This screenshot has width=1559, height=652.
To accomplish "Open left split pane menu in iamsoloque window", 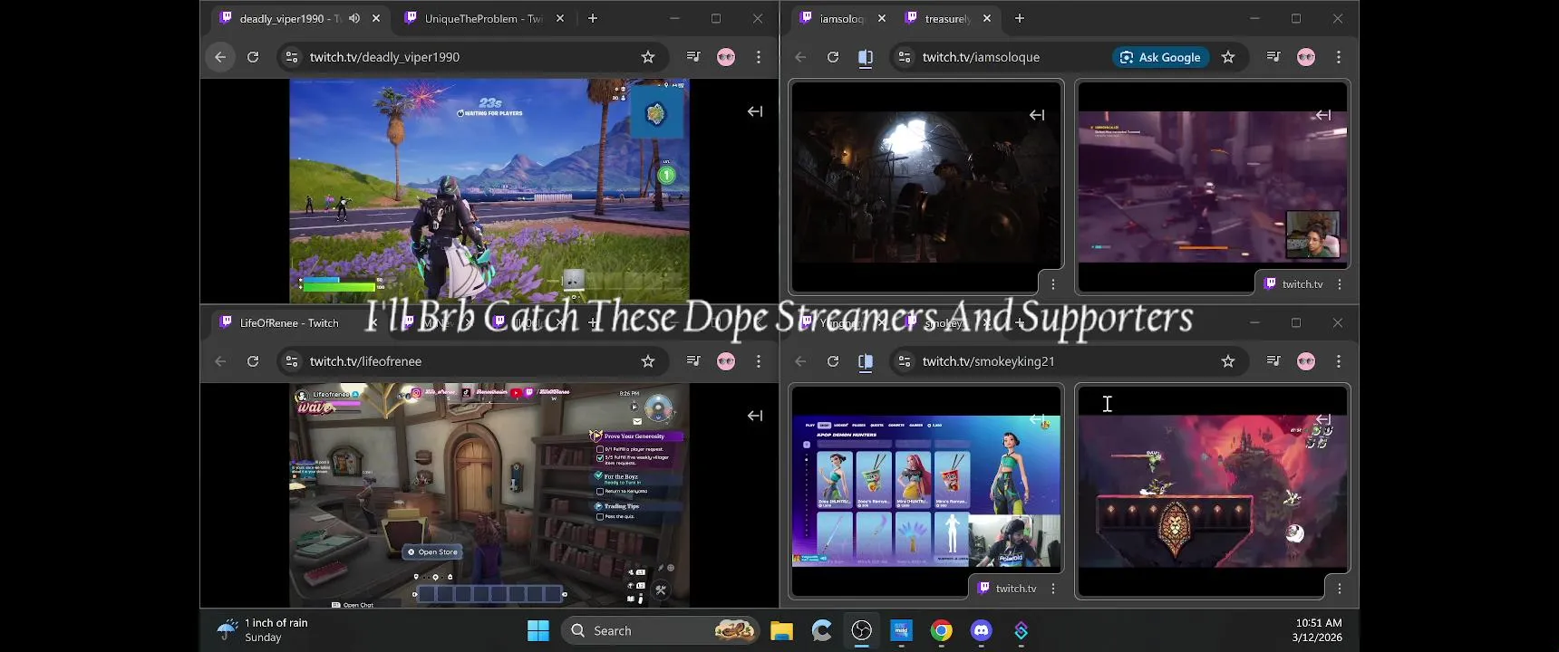I will point(1053,284).
